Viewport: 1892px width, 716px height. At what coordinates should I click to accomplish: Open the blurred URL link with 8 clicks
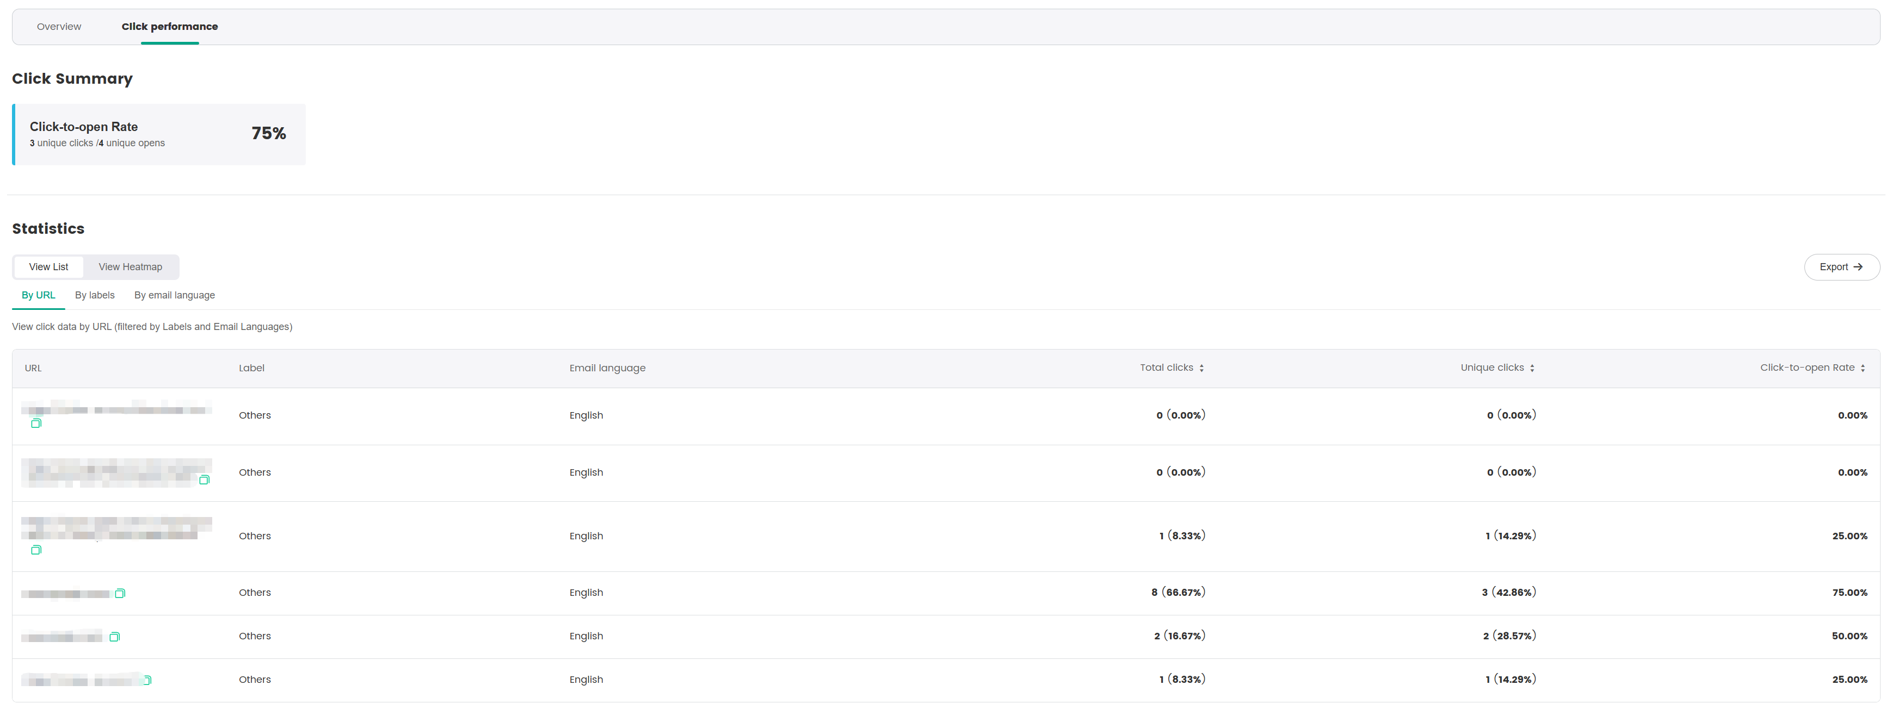65,594
